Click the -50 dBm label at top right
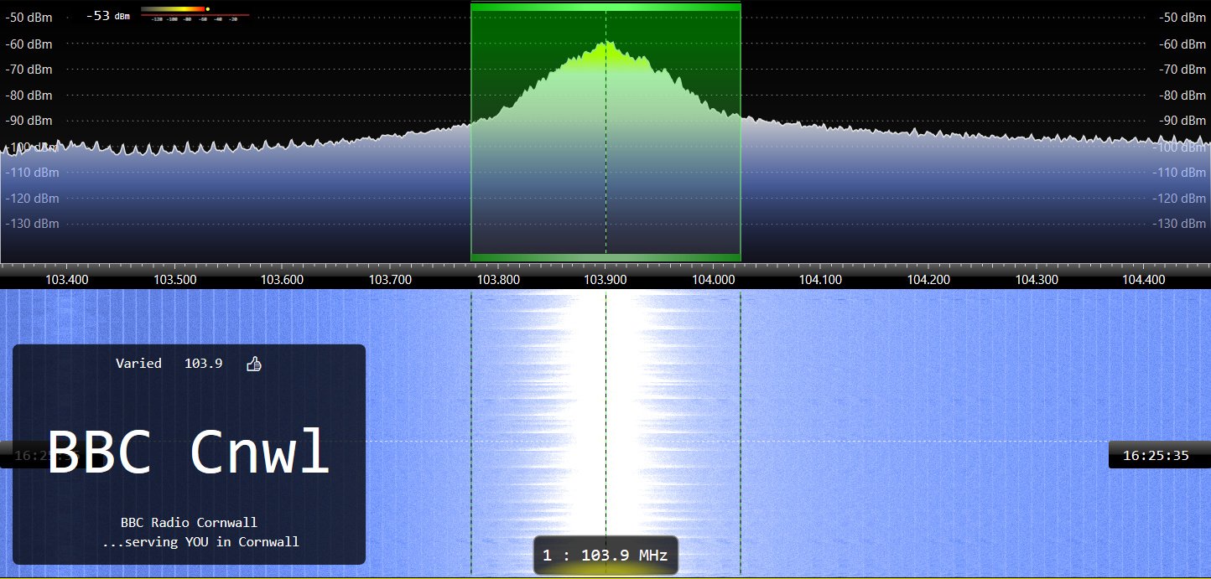1211x579 pixels. (x=1181, y=17)
